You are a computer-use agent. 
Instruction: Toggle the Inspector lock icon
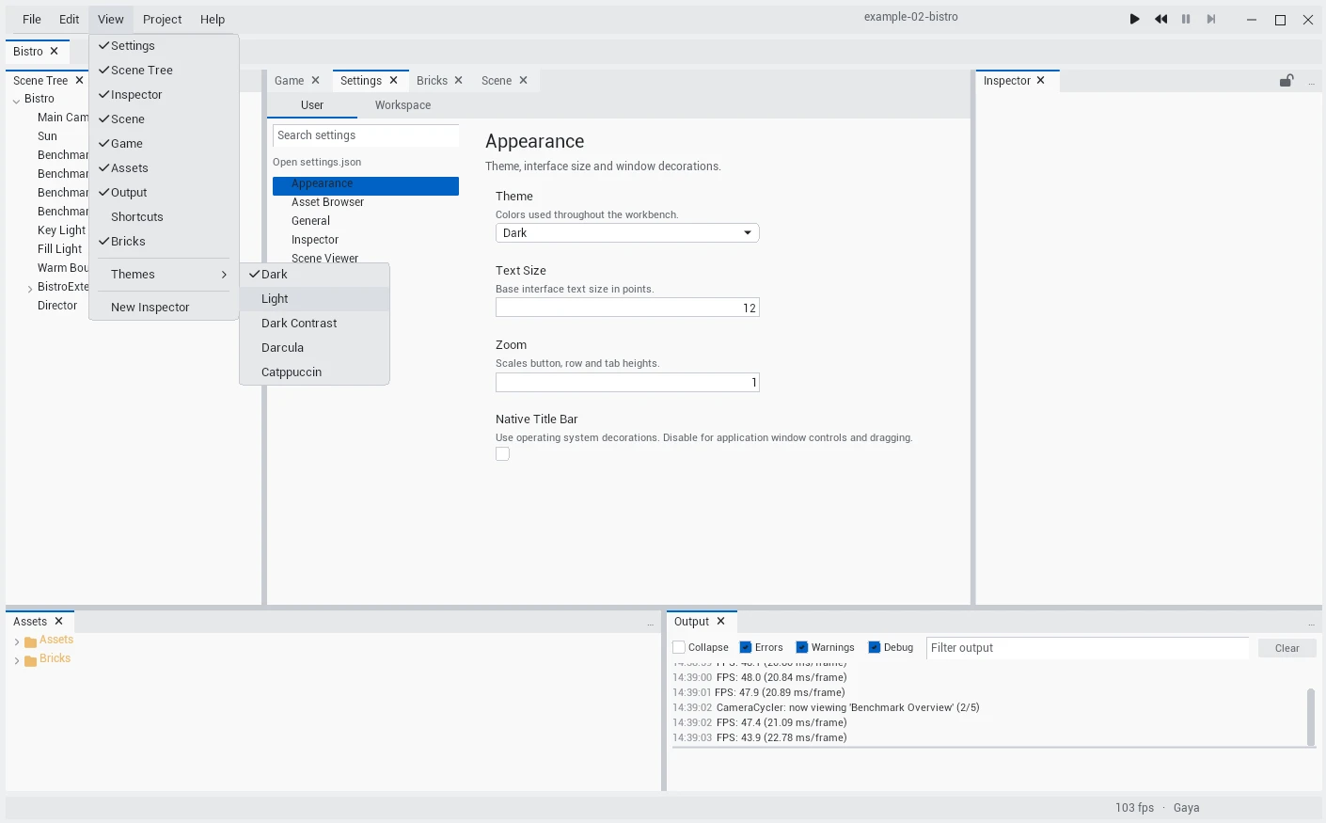[x=1287, y=81]
